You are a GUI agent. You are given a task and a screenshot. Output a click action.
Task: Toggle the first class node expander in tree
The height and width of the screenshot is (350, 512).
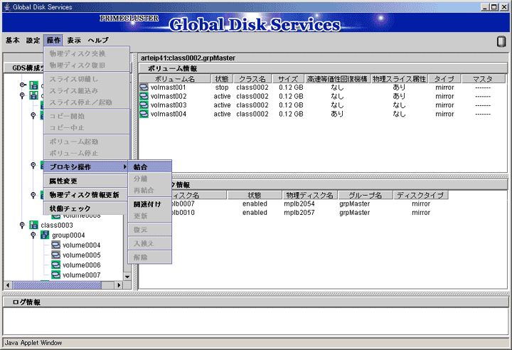tap(23, 85)
